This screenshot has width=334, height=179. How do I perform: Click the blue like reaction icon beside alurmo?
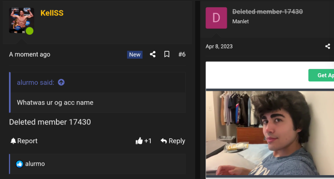tap(19, 164)
